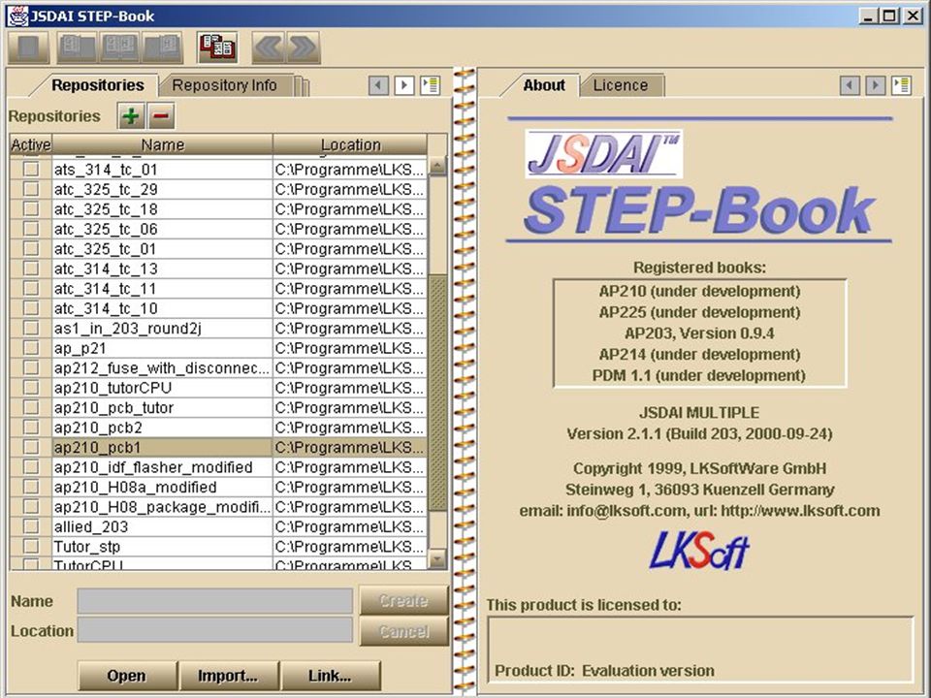Click the Create button
The width and height of the screenshot is (931, 698).
pos(403,600)
